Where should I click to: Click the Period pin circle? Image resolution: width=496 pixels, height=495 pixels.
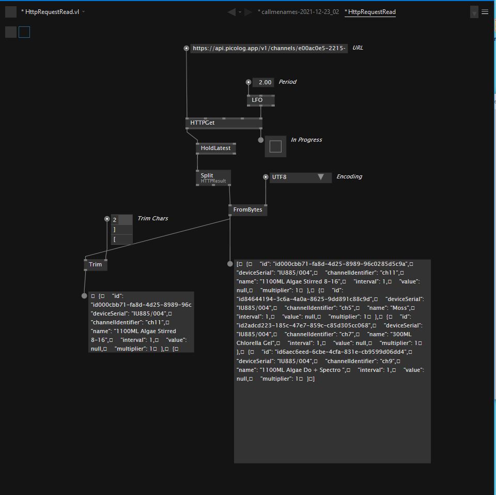(249, 82)
